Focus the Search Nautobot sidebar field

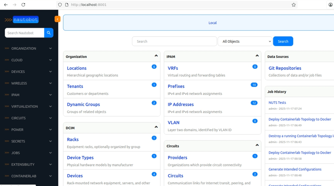click(24, 33)
